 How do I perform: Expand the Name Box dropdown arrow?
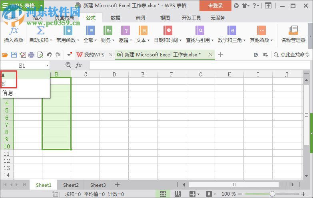(x=47, y=65)
